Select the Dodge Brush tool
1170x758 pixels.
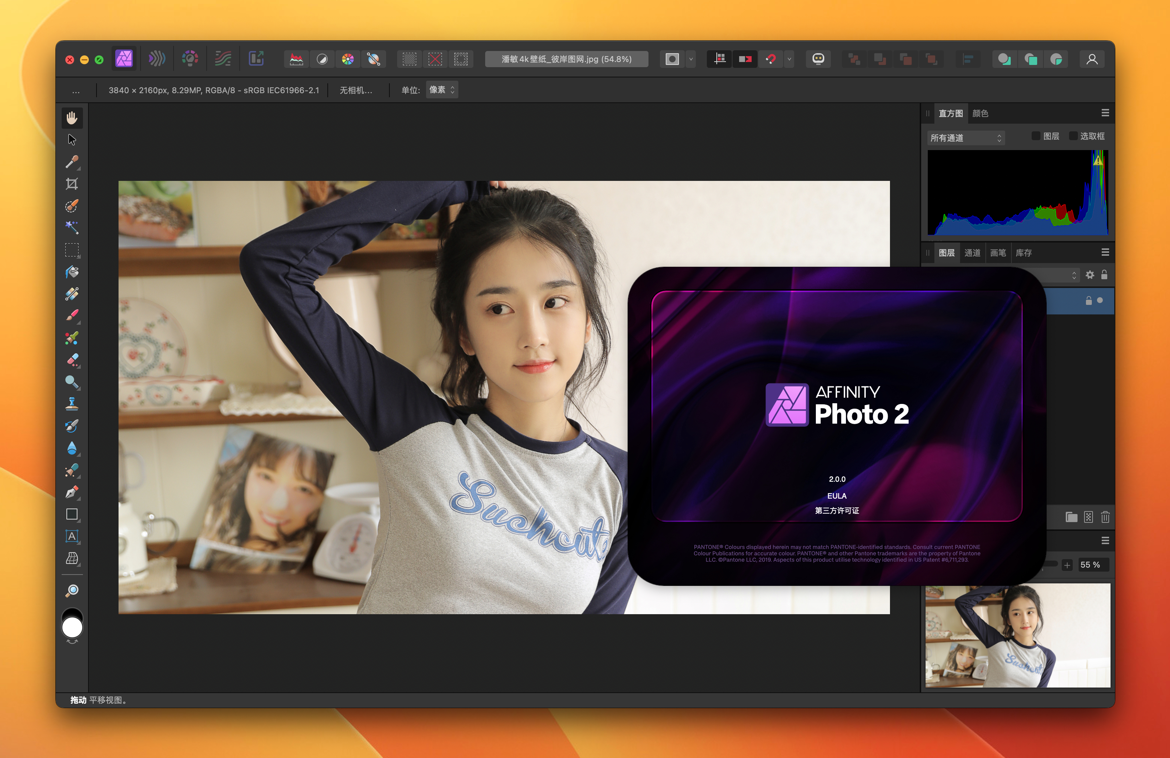pyautogui.click(x=72, y=382)
